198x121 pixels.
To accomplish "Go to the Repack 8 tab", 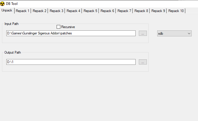I will coord(141,11).
